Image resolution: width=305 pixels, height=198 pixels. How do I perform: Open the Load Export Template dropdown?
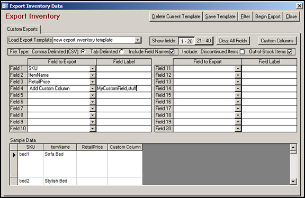pos(138,40)
